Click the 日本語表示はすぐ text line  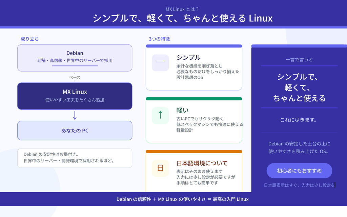(299, 185)
